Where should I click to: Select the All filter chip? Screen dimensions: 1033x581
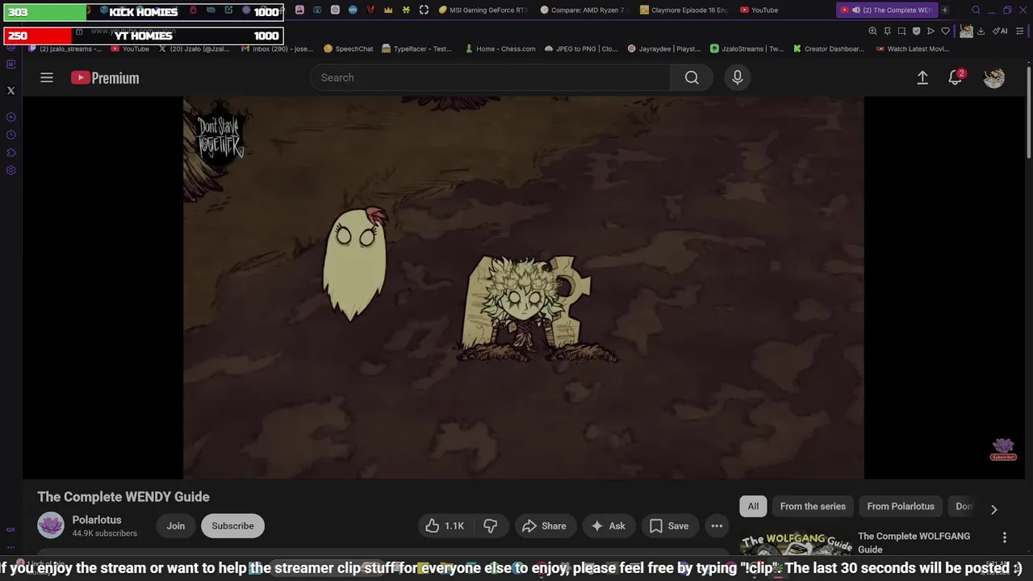coord(753,506)
